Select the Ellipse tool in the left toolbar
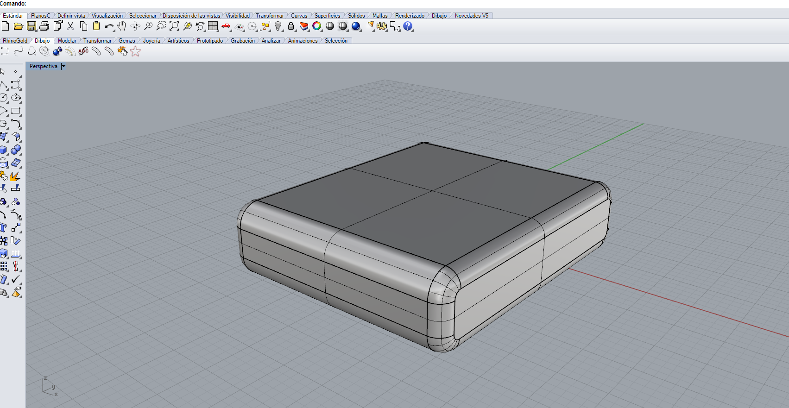 (16, 98)
